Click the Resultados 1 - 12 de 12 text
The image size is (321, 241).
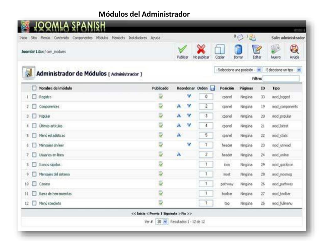[187, 222]
